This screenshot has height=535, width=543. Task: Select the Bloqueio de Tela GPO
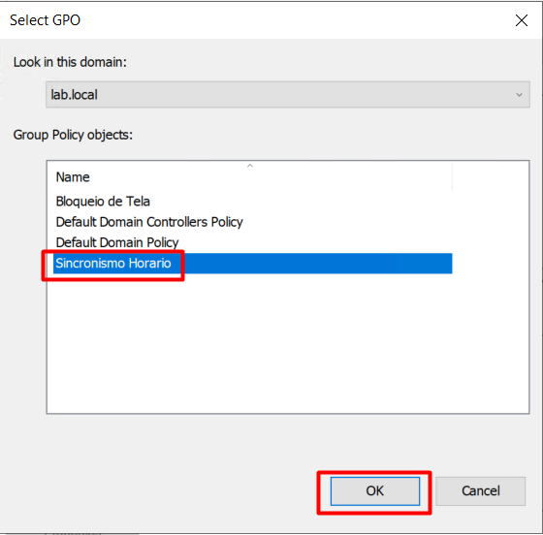pos(103,202)
